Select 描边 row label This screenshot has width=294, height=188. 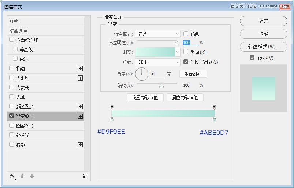click(21, 69)
